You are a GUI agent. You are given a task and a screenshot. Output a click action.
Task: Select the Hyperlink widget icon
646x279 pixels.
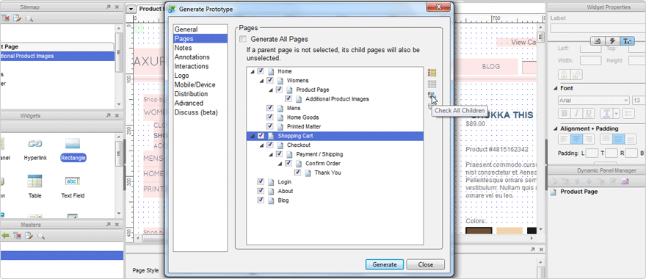point(35,143)
